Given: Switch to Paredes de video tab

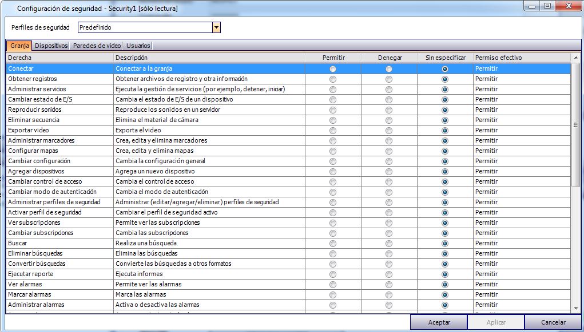Looking at the screenshot, I should pyautogui.click(x=97, y=46).
